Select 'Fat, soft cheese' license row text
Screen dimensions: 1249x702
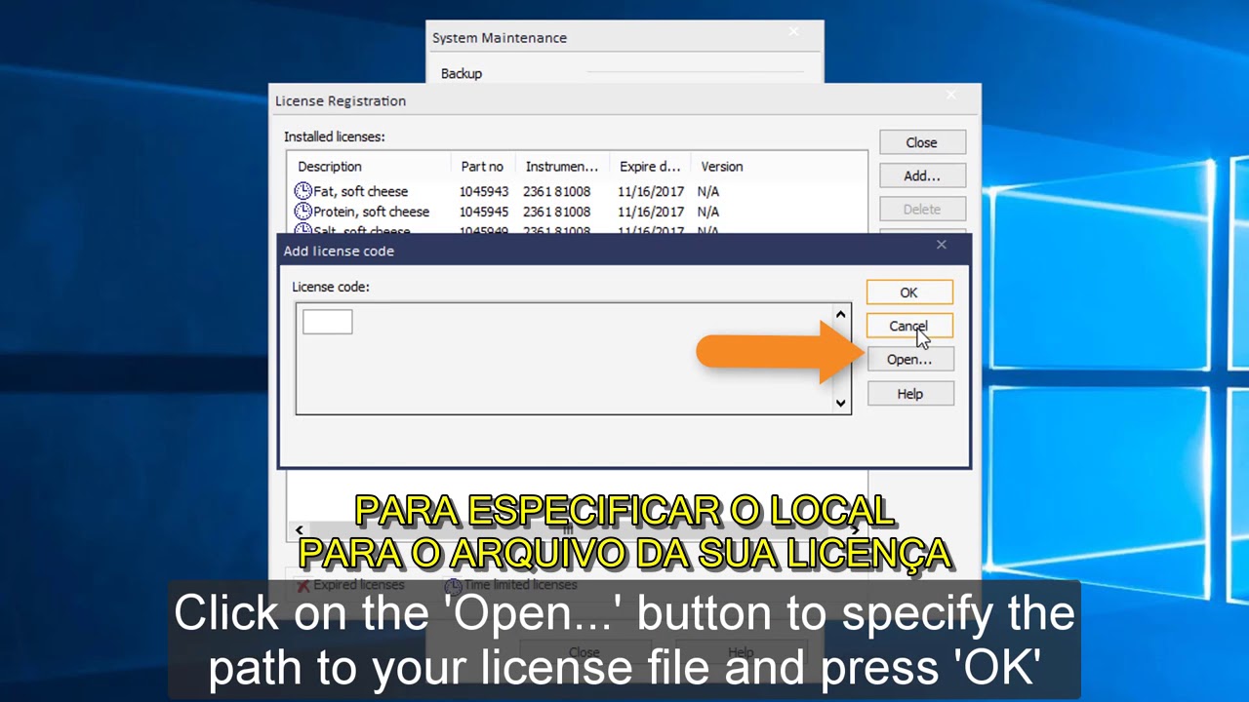point(360,191)
